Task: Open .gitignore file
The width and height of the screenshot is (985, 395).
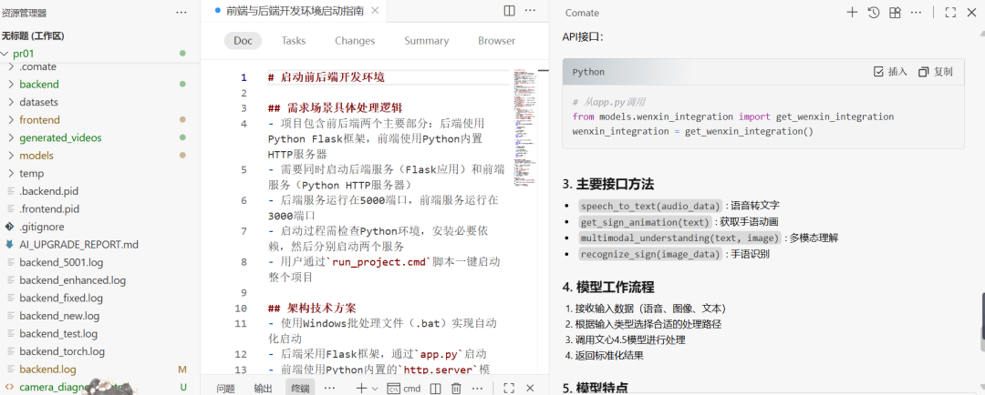Action: point(100,227)
